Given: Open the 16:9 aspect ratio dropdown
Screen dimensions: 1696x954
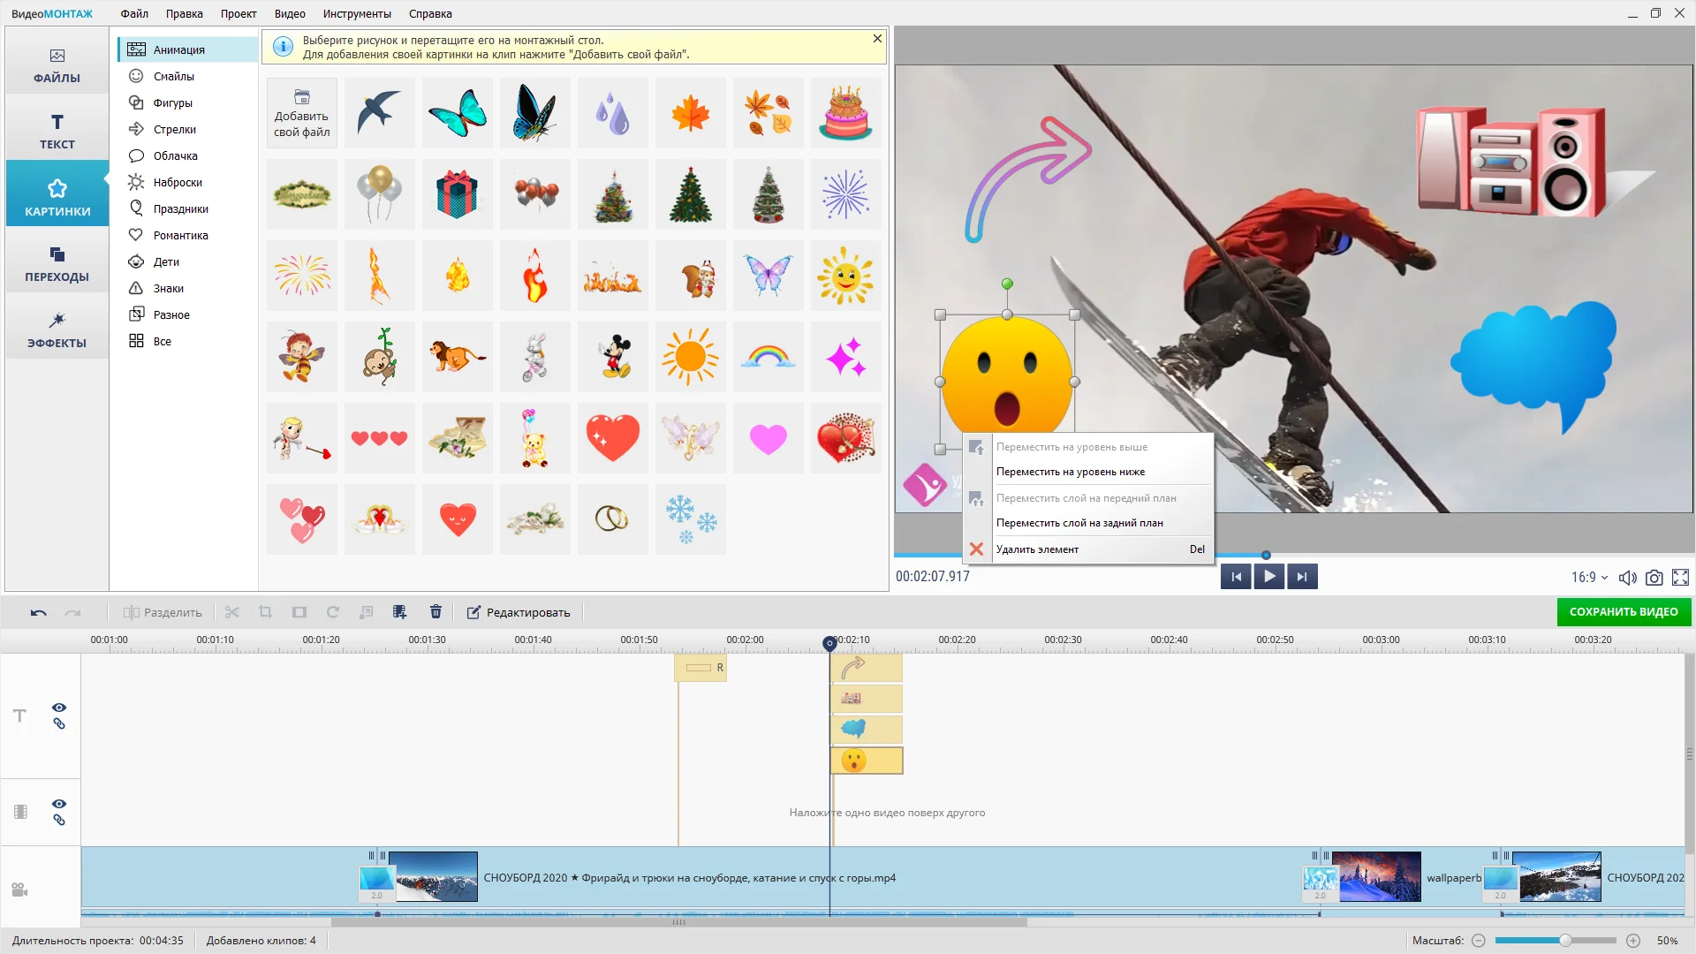Looking at the screenshot, I should coord(1589,577).
